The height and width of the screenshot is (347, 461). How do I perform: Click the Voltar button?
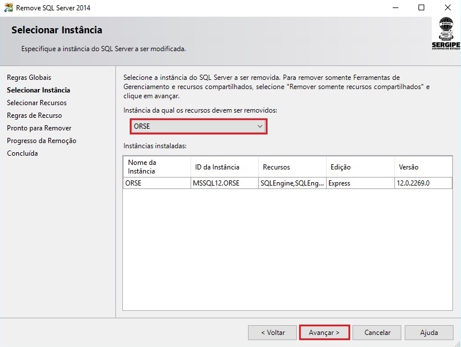point(273,333)
